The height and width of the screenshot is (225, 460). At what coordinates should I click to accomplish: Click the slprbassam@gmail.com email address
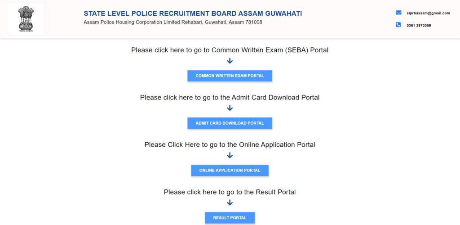(x=428, y=13)
